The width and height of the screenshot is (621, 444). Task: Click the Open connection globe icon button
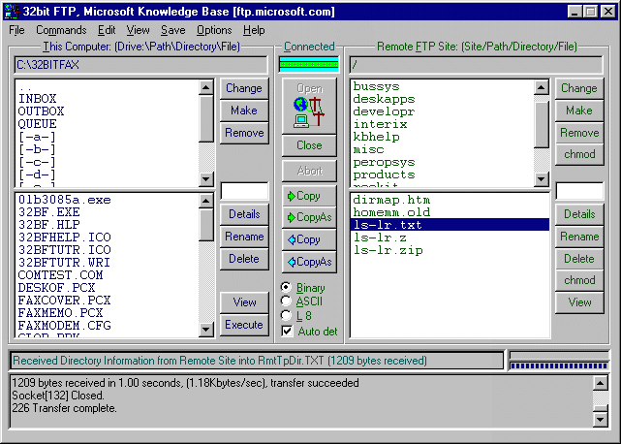309,106
